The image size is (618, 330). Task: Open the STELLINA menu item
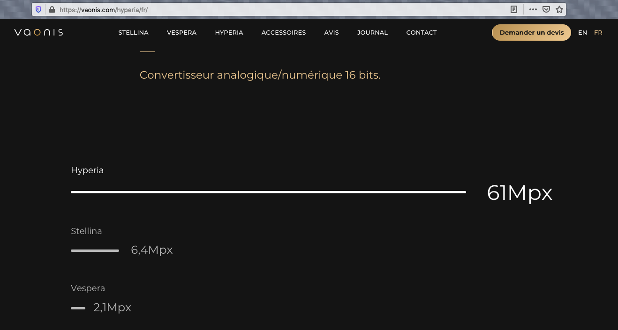[133, 33]
